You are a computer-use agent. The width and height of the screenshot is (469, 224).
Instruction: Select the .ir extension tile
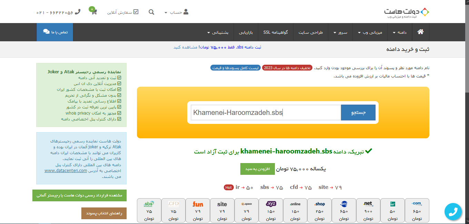click(x=392, y=210)
